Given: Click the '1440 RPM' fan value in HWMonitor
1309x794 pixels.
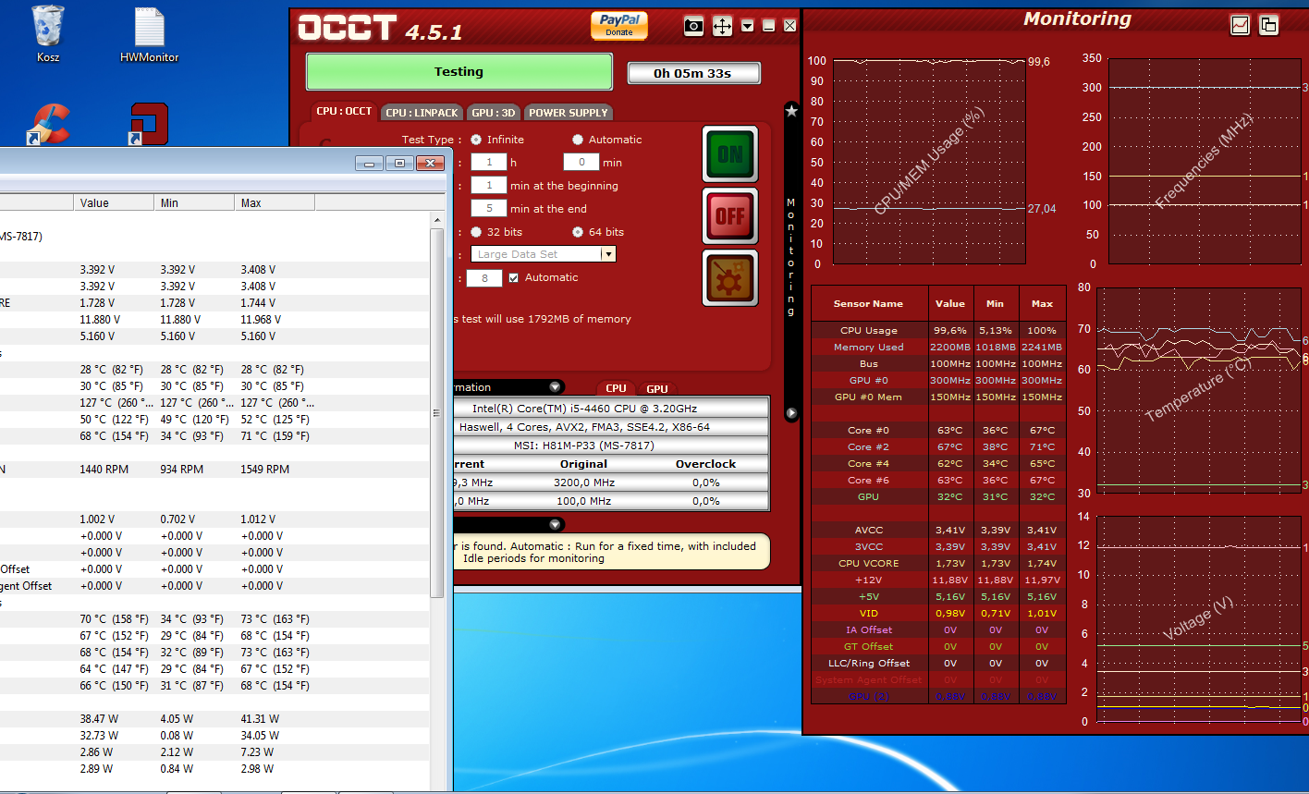Looking at the screenshot, I should (104, 470).
